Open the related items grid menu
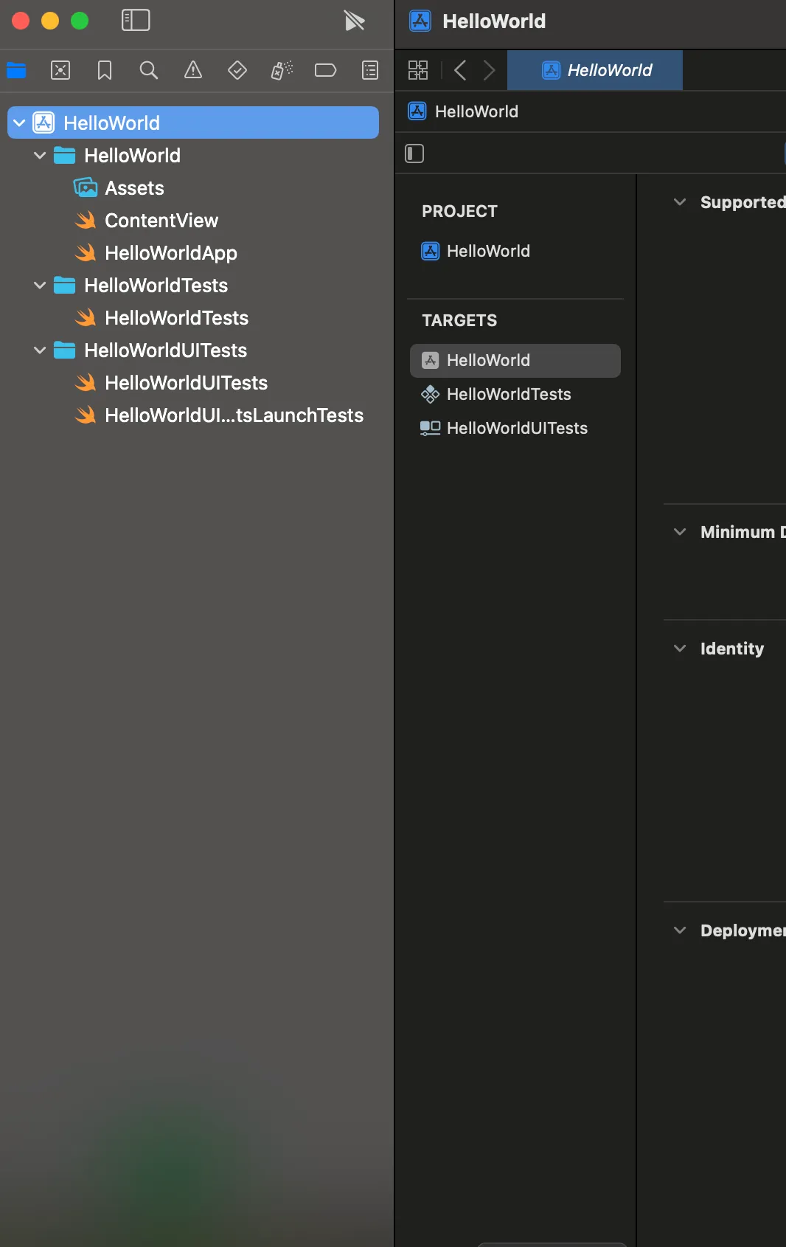This screenshot has height=1247, width=786. tap(418, 70)
